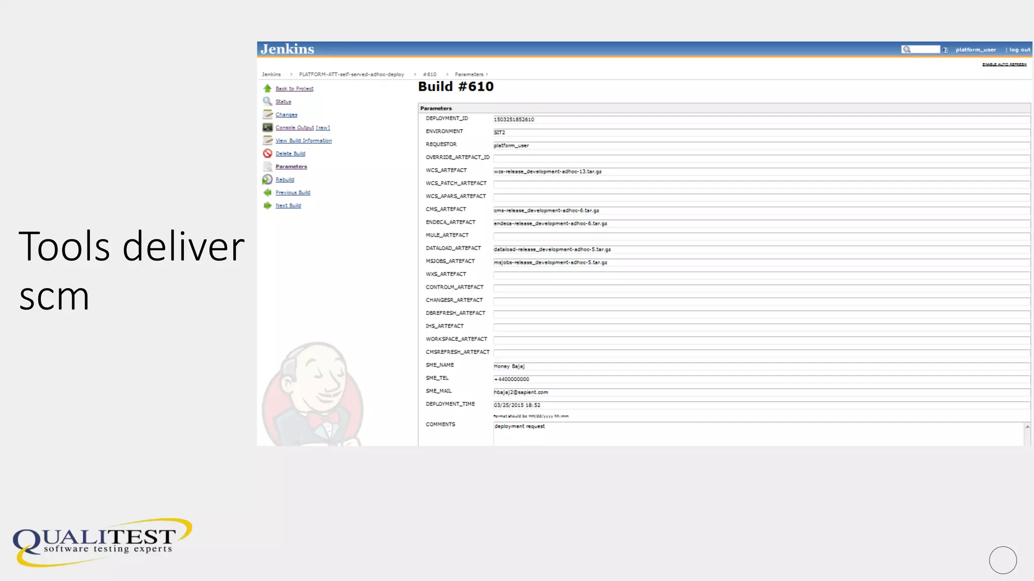Click the SME_MAIL field

(761, 393)
